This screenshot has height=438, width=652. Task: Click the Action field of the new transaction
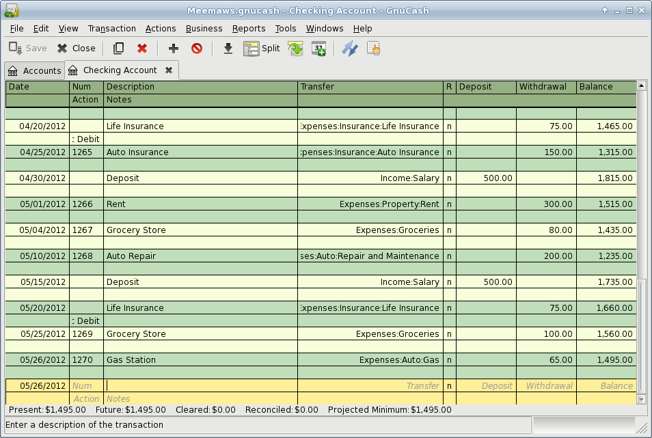[86, 398]
